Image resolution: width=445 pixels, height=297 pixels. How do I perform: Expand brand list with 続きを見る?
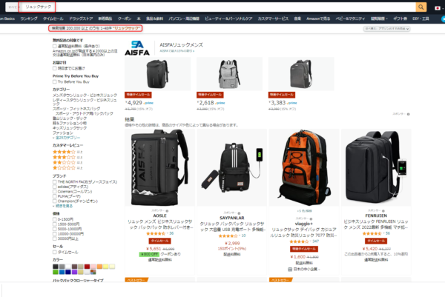(64, 206)
